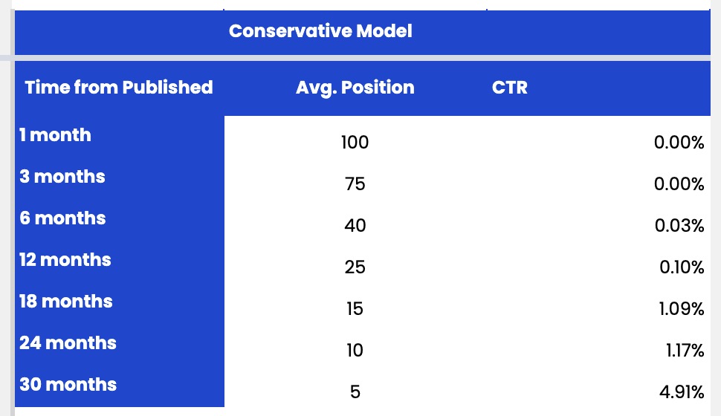
Task: Select the 30 months row label
Action: coord(68,385)
